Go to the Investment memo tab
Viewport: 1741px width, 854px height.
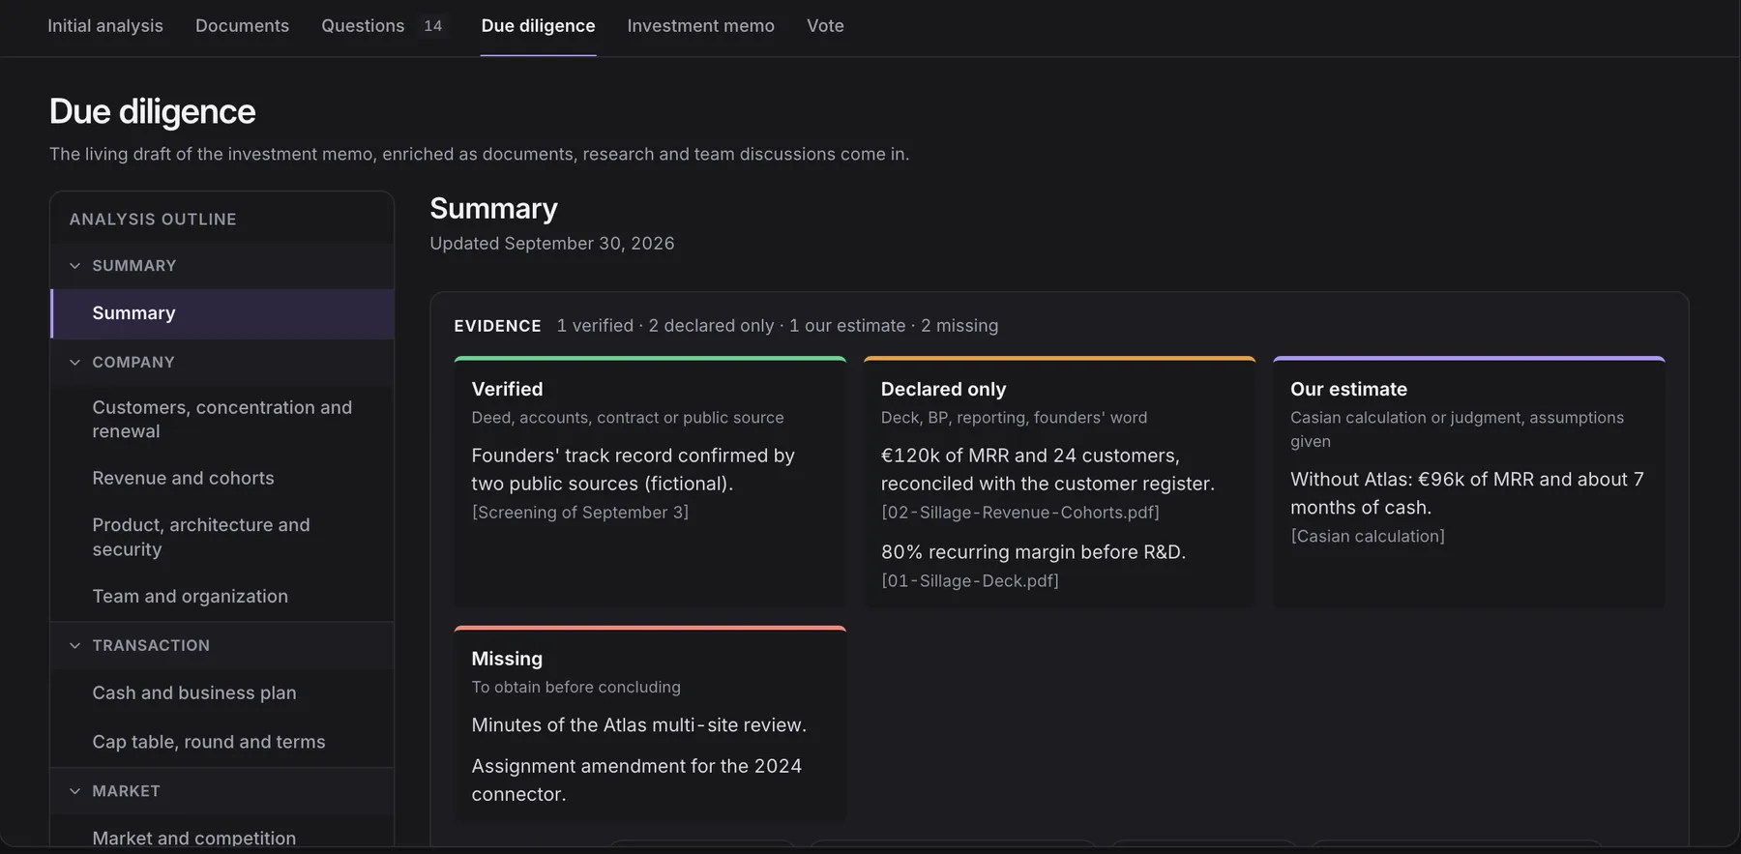click(700, 26)
